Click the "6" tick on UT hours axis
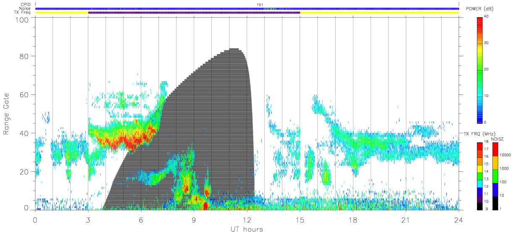516x238 pixels. click(141, 220)
